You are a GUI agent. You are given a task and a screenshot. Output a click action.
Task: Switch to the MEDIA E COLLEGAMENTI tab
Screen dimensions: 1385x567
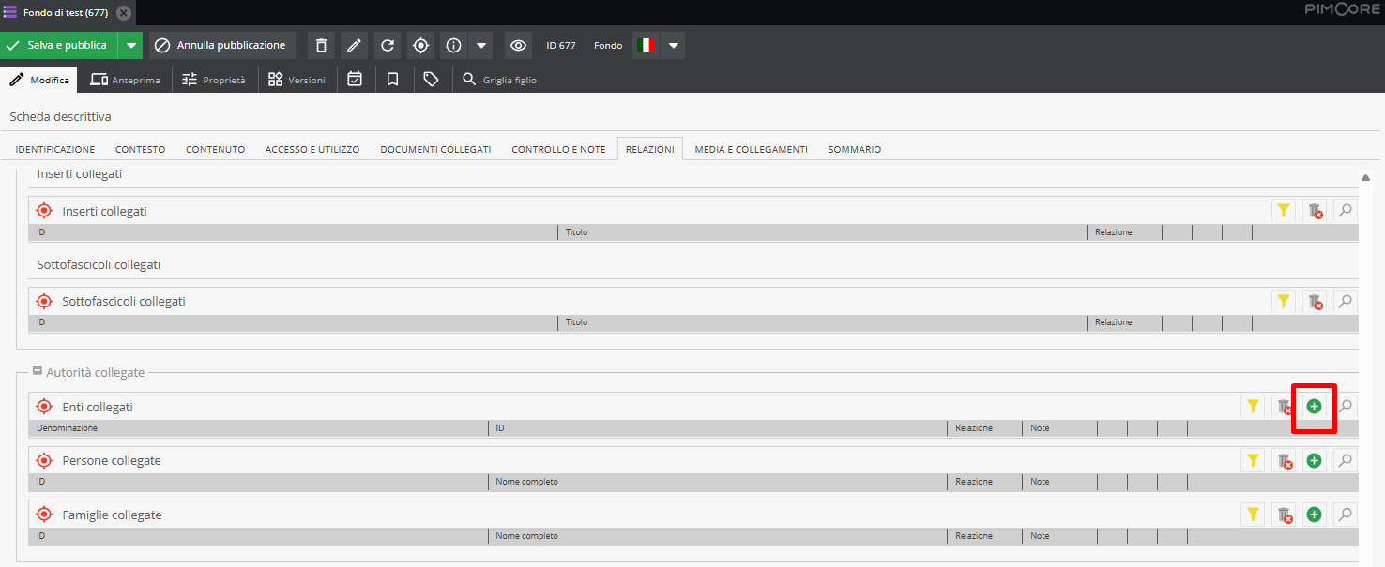pos(751,149)
